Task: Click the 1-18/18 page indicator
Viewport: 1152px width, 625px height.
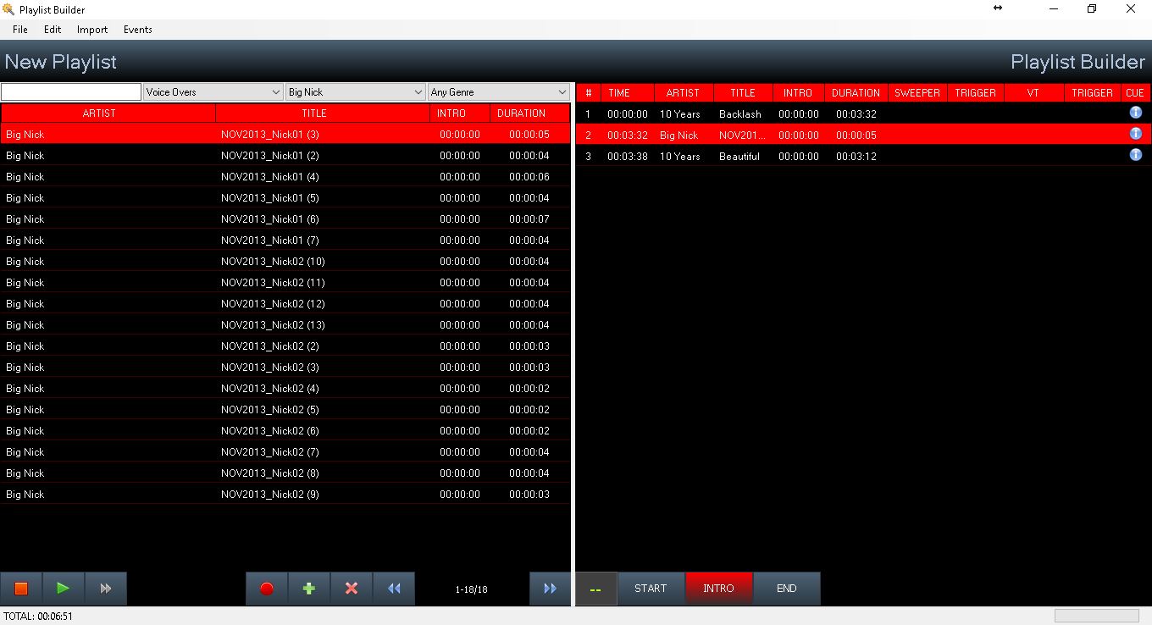Action: pos(472,589)
